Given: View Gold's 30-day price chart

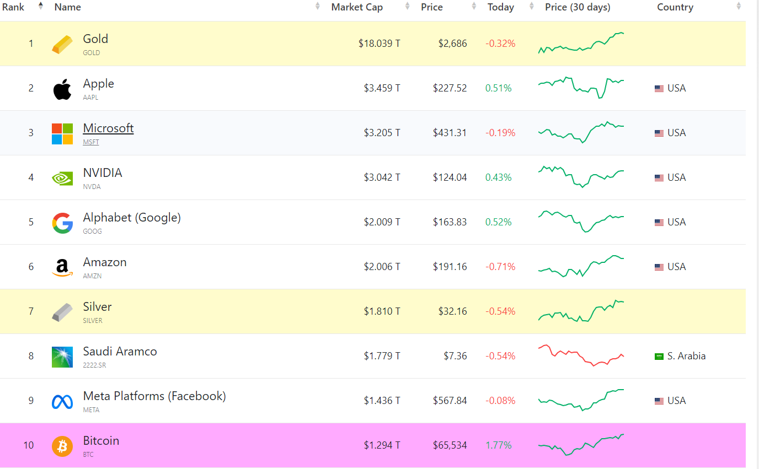Looking at the screenshot, I should pyautogui.click(x=581, y=43).
